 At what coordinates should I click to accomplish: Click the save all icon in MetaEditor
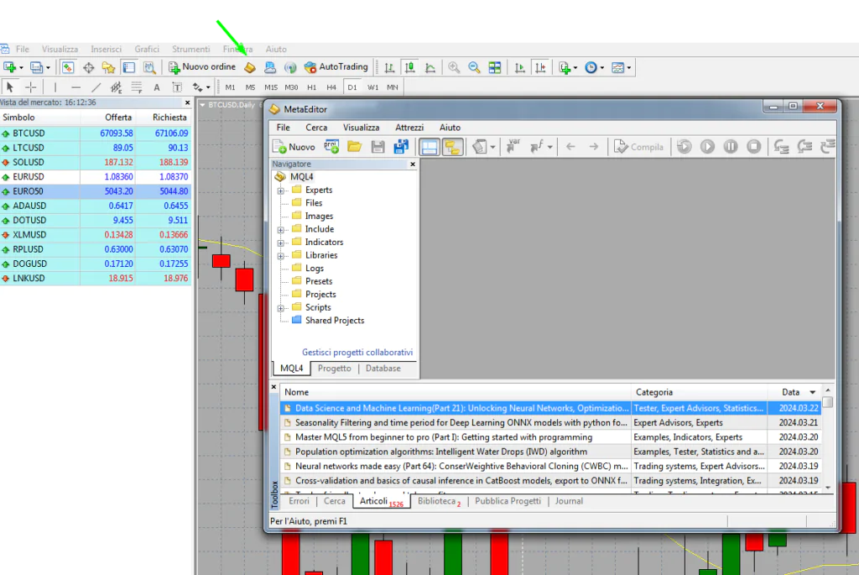click(401, 147)
